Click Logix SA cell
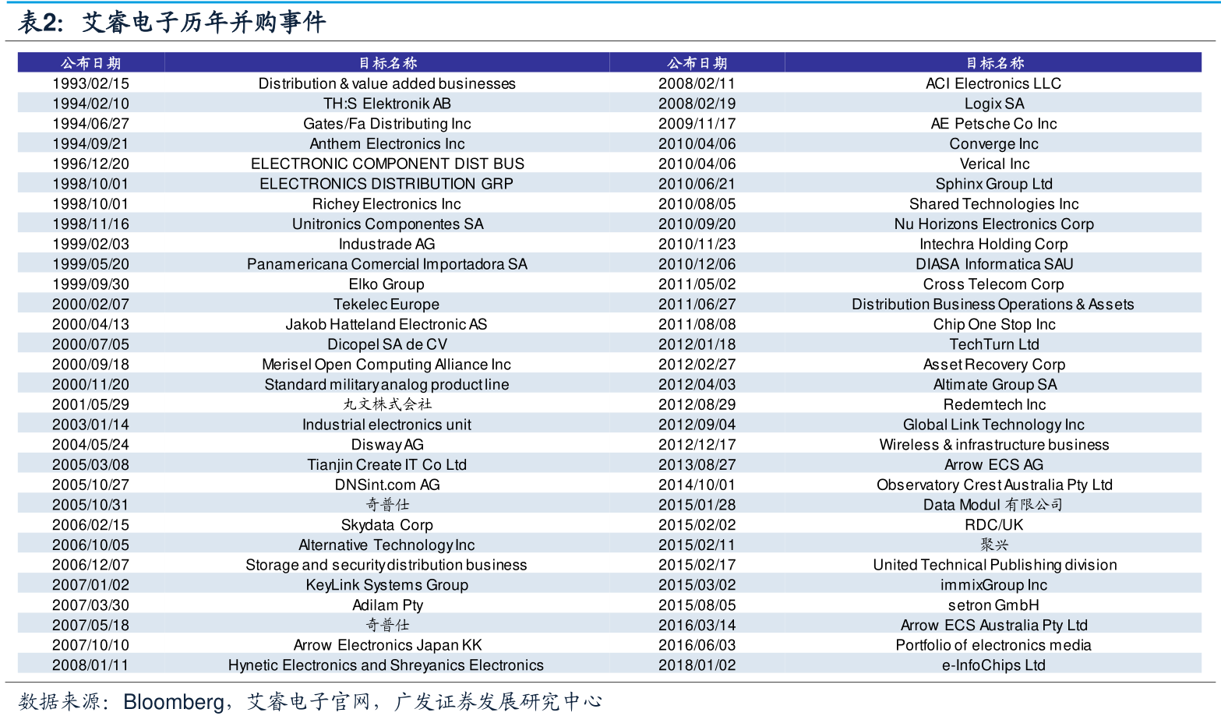 pos(994,104)
